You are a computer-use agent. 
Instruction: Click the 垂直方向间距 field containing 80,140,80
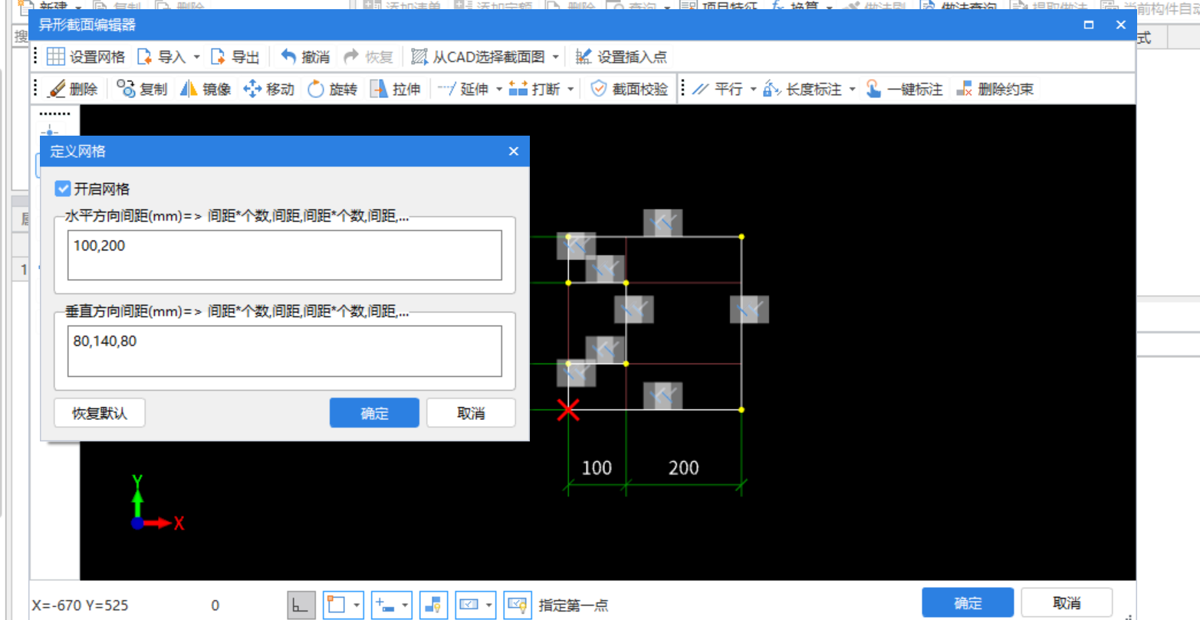(284, 351)
